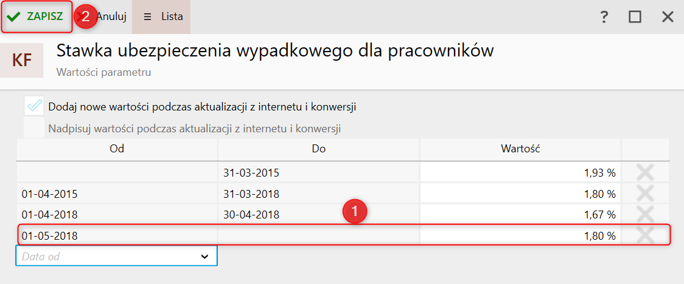Delete the row ending 31-03-2015

coord(645,173)
